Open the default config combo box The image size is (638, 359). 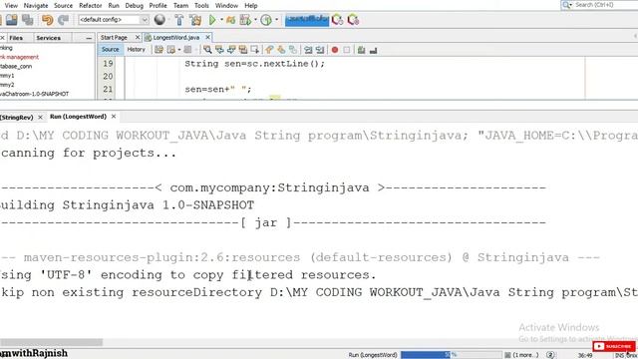(x=114, y=20)
